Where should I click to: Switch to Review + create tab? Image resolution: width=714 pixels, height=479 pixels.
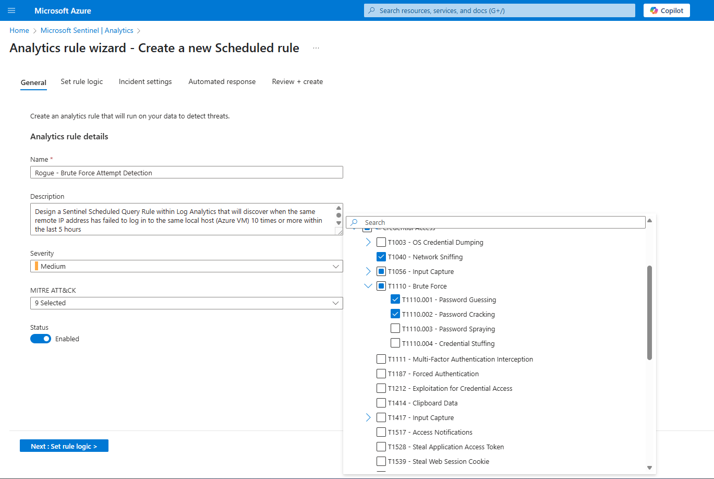[x=297, y=81]
